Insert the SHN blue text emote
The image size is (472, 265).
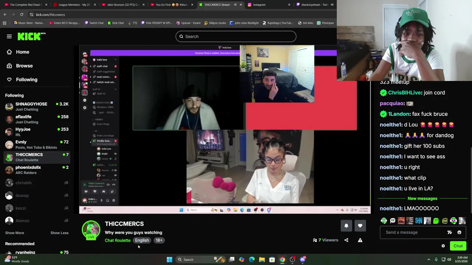(419, 221)
